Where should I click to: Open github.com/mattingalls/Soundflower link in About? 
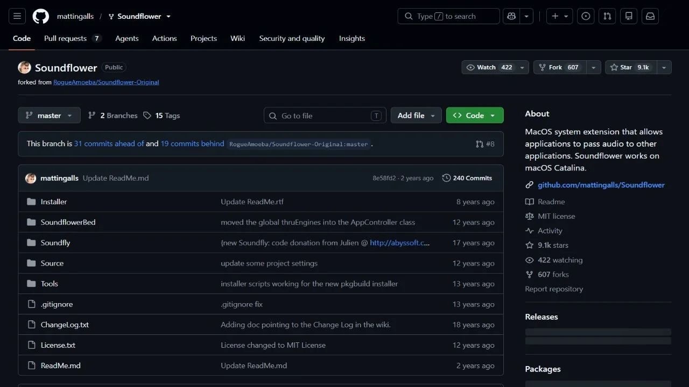coord(601,185)
